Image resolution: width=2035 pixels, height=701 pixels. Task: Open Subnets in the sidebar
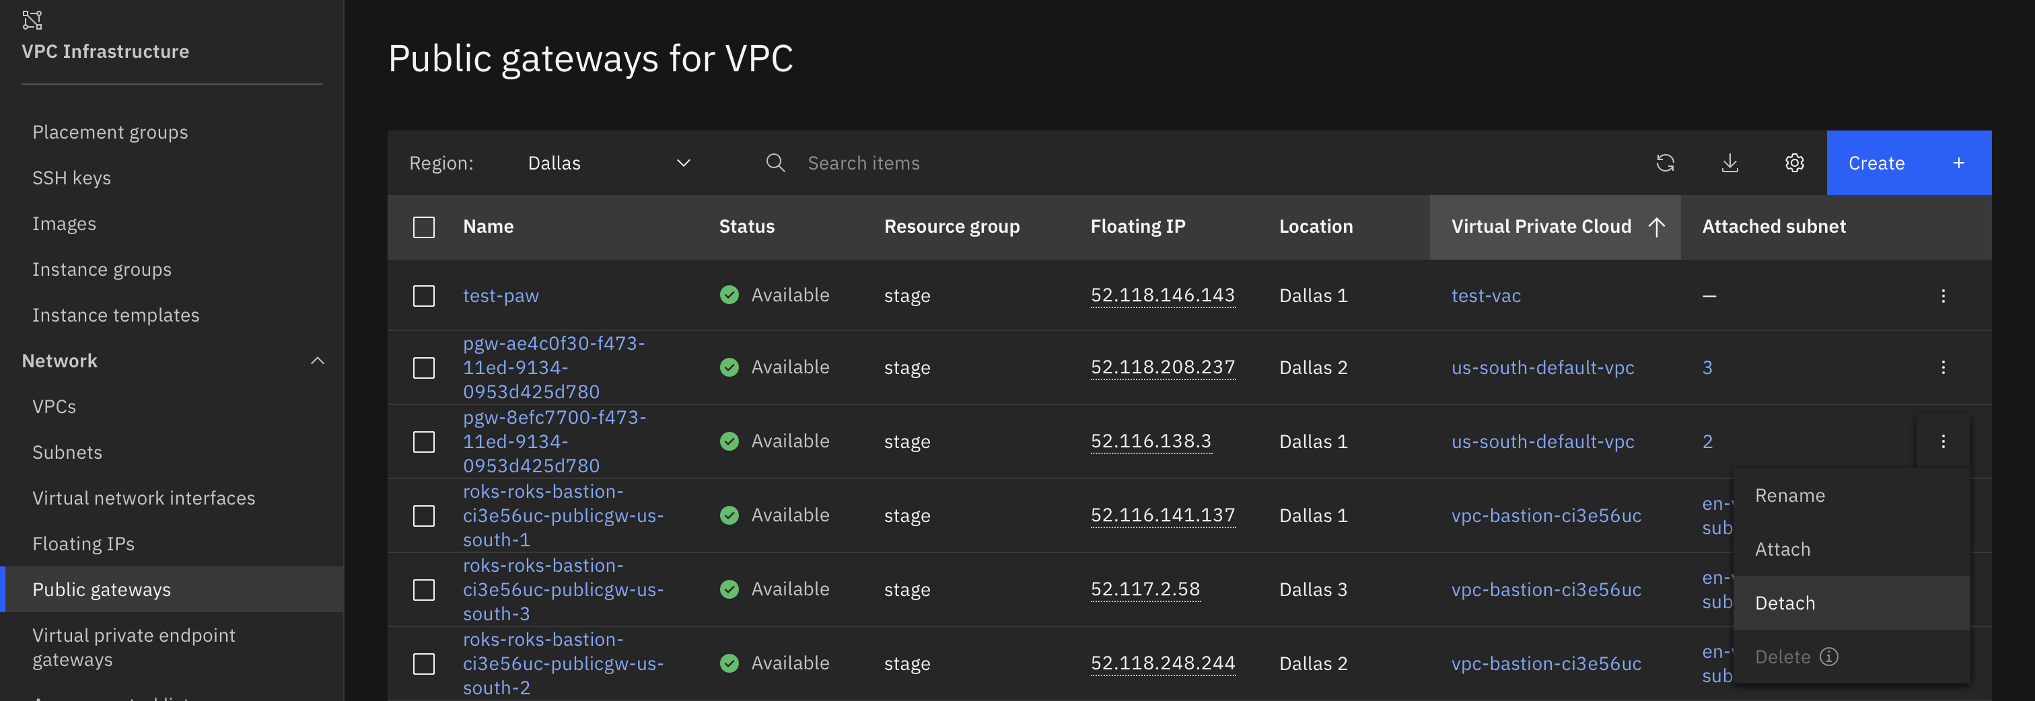(67, 452)
